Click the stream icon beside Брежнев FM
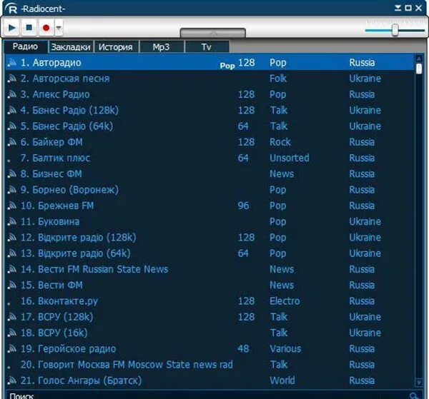 tap(11, 206)
